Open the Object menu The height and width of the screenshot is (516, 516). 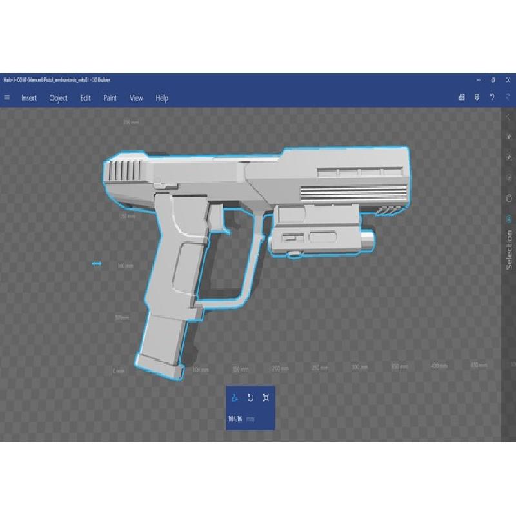click(59, 99)
